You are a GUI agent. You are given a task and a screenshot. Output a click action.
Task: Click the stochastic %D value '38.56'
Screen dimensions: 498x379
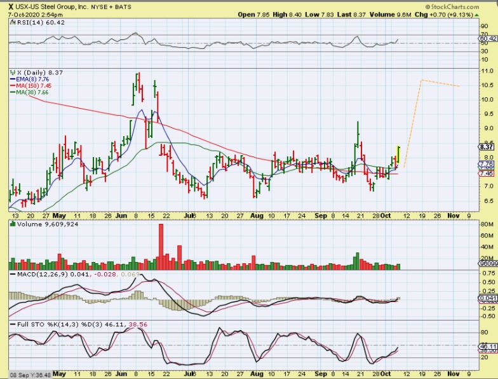pos(138,324)
